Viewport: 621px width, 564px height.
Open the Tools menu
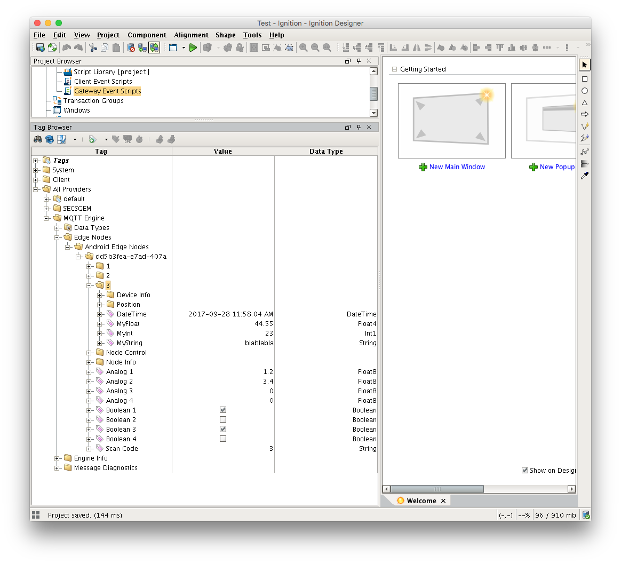(x=252, y=35)
